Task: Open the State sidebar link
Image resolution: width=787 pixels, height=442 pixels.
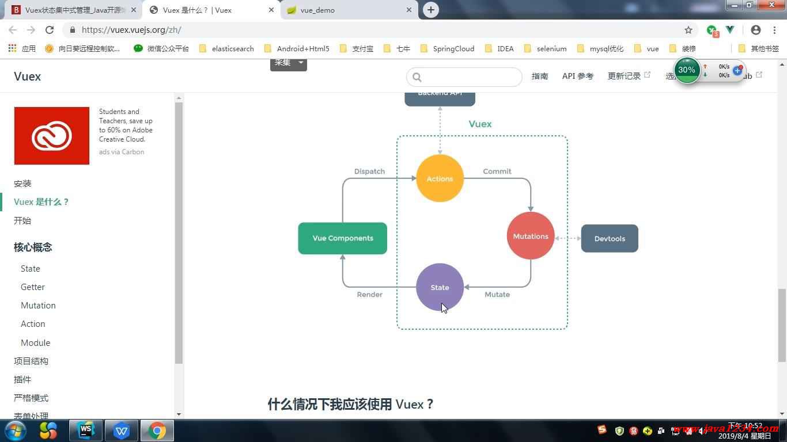Action: 31,269
